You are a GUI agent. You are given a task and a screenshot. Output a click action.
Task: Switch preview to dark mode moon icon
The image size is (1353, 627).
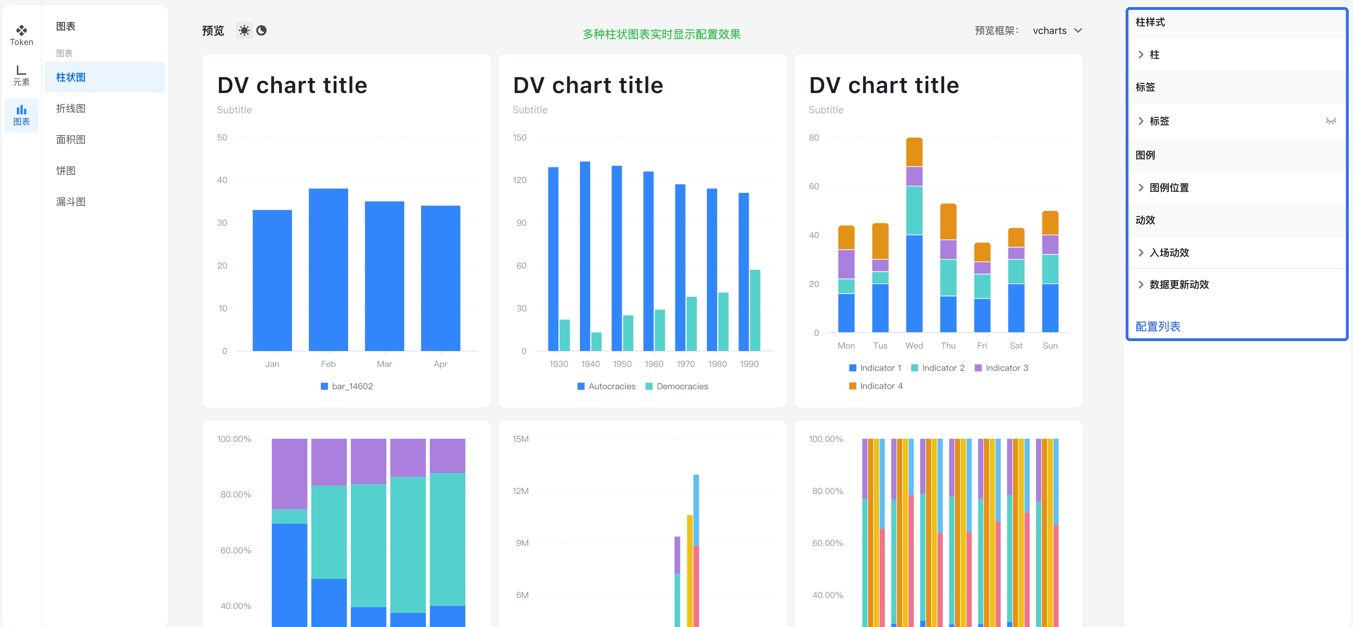(x=261, y=30)
